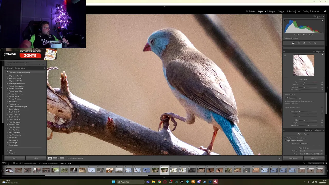Open main window display button 1
This screenshot has height=185, width=329.
tap(4, 163)
